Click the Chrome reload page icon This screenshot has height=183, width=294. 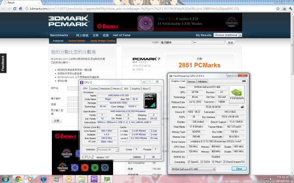(x=15, y=9)
